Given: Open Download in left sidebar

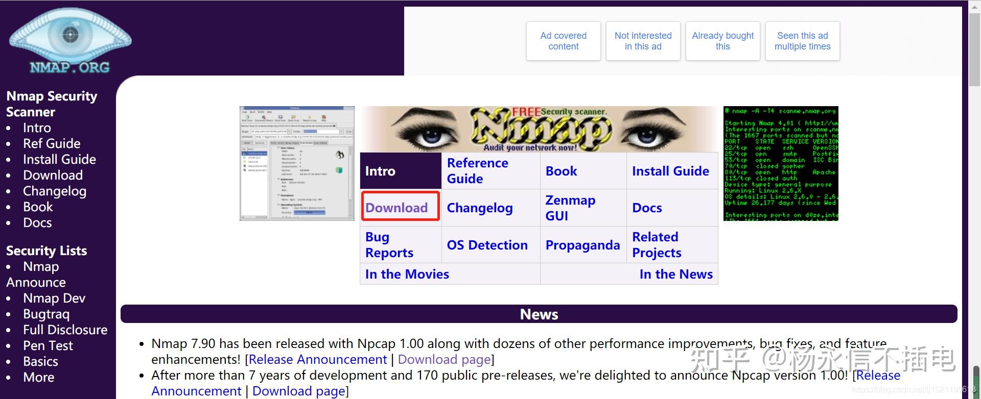Looking at the screenshot, I should pyautogui.click(x=53, y=175).
